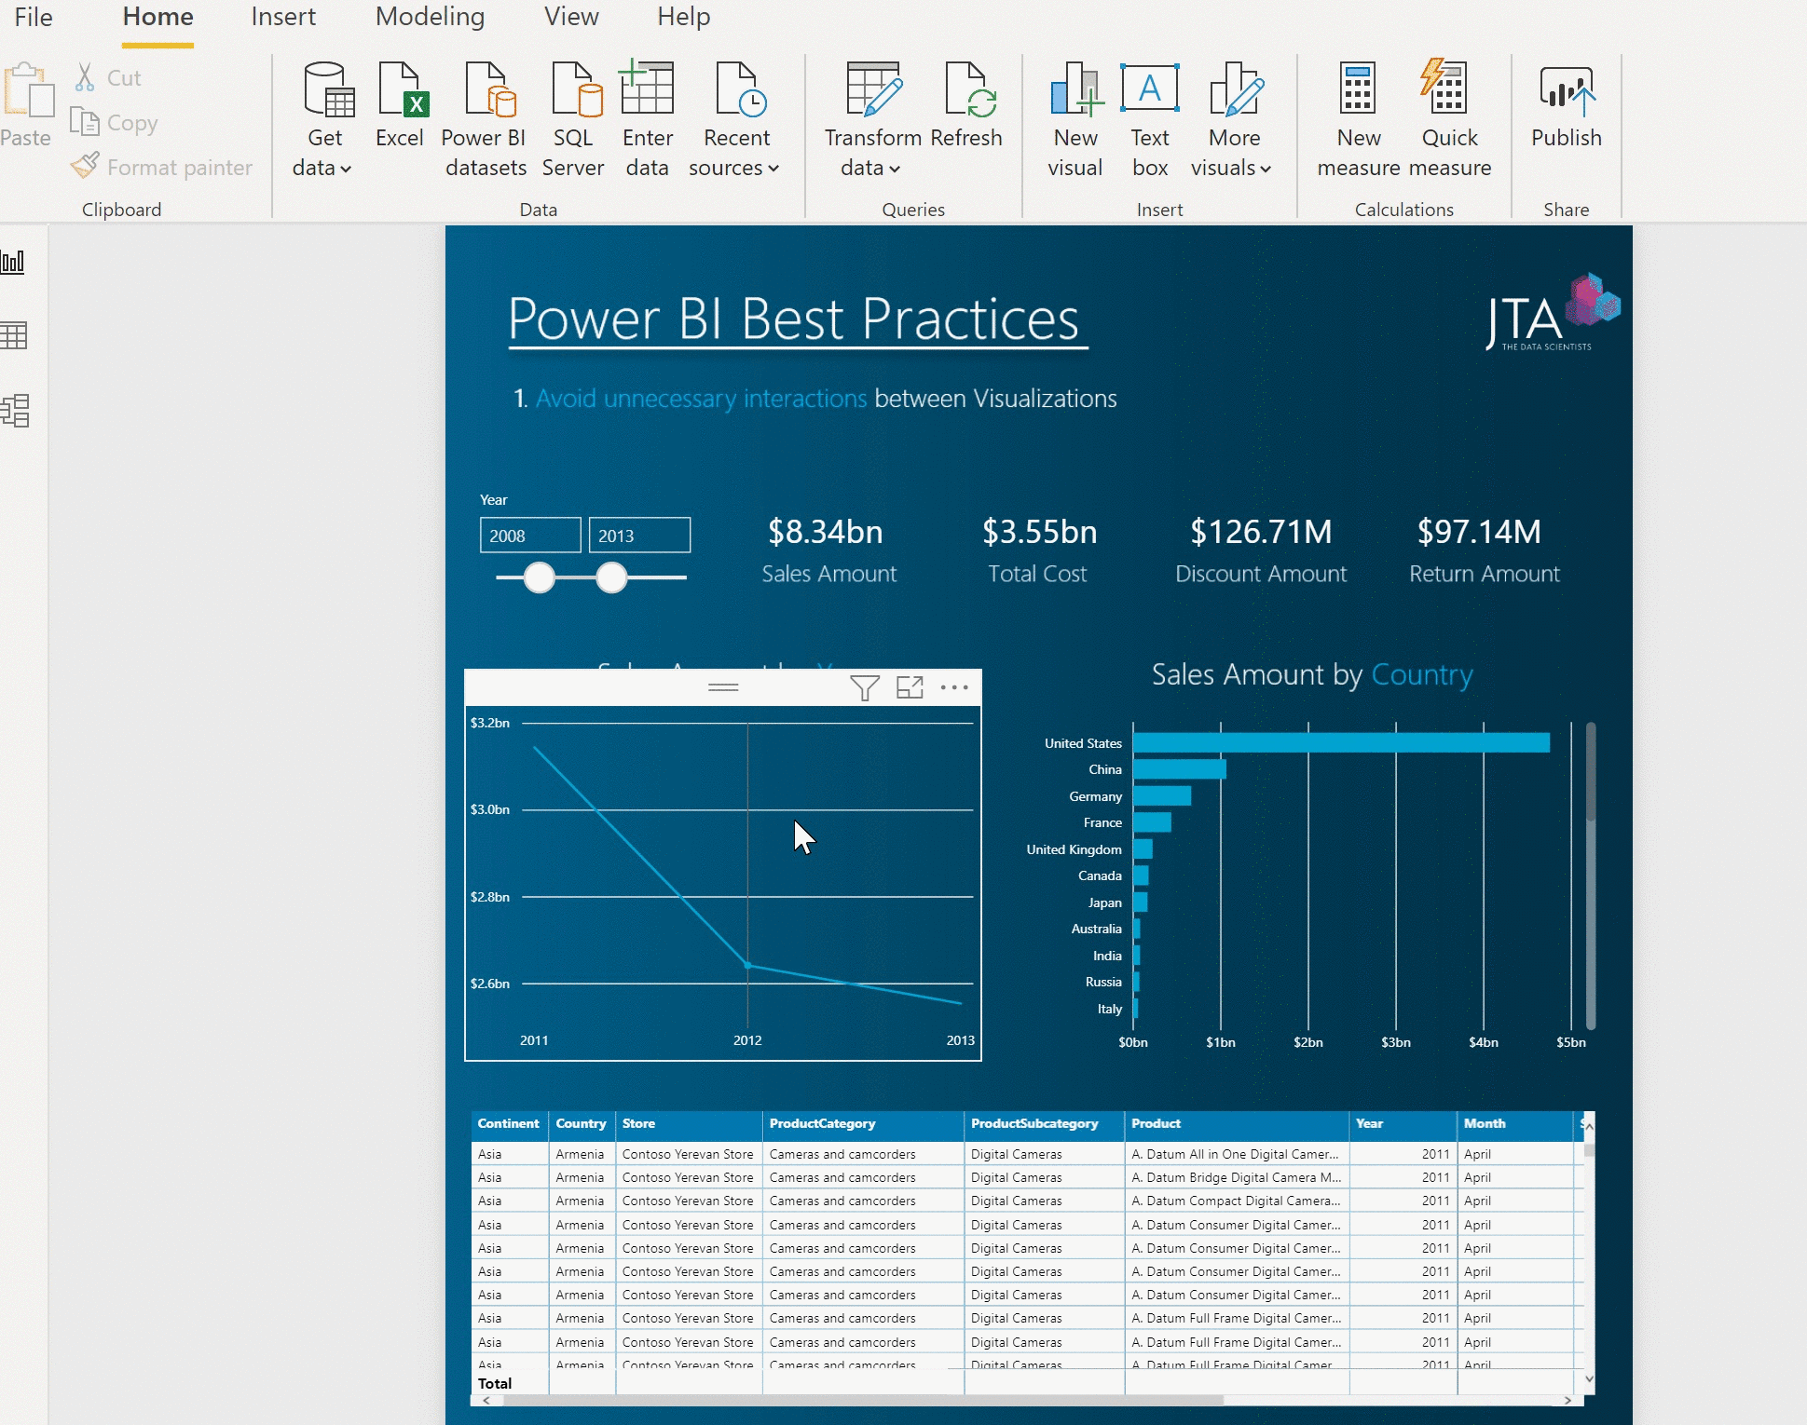Click the Discount Amount card
1807x1425 pixels.
click(1261, 550)
